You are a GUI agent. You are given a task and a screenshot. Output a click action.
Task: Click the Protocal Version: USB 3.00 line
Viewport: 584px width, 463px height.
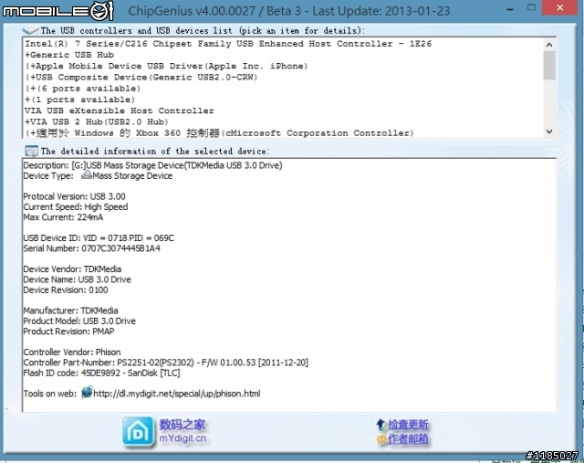click(74, 196)
